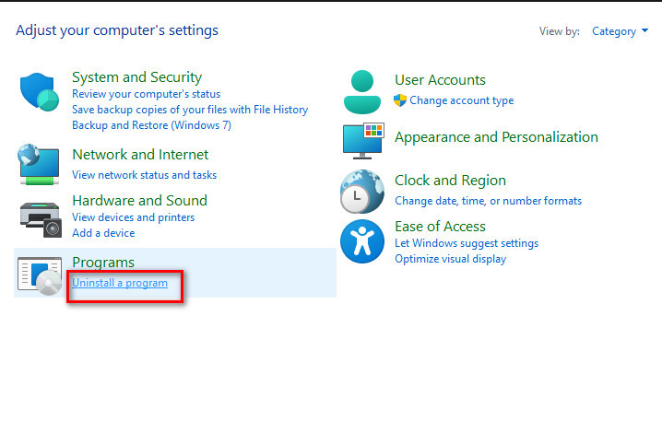Click the Appearance and Personalization monitor icon
This screenshot has width=662, height=433.
363,141
